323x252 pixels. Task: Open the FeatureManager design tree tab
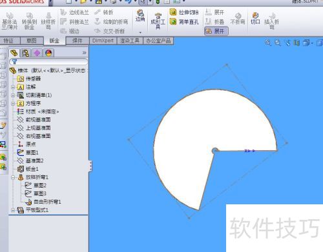[x=14, y=53]
